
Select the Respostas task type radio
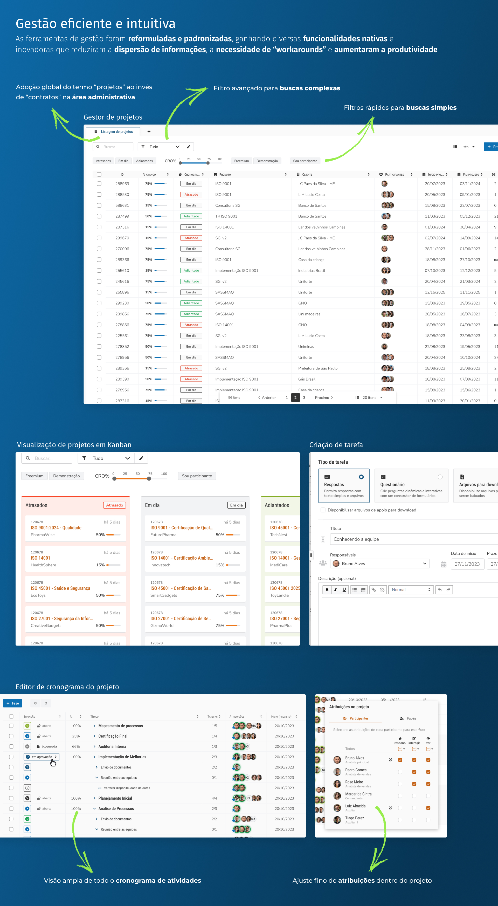pyautogui.click(x=361, y=477)
